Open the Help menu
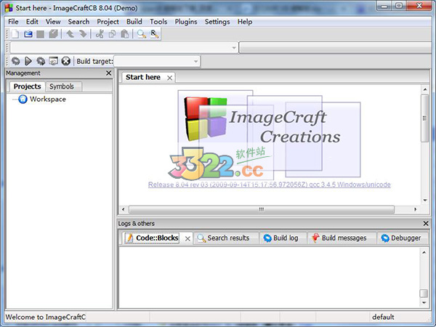 [245, 22]
